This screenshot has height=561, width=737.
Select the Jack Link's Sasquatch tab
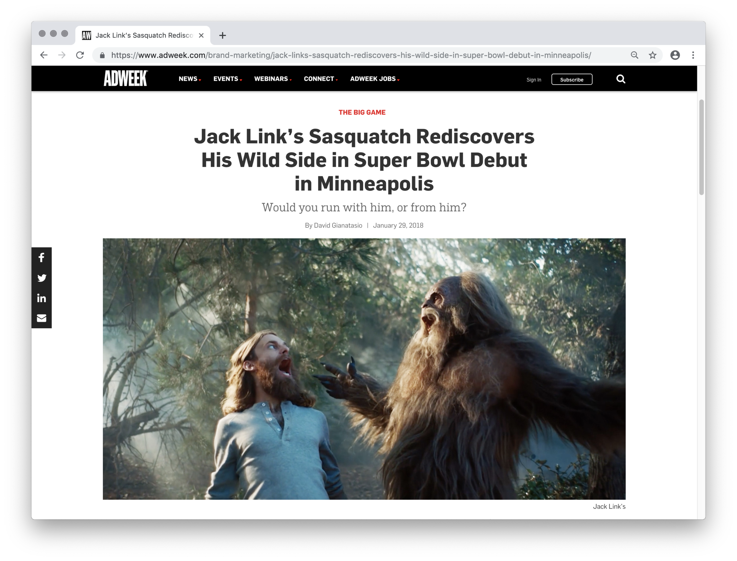coord(143,35)
